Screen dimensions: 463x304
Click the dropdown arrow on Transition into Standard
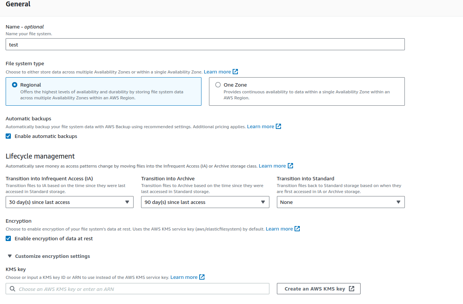click(x=399, y=202)
